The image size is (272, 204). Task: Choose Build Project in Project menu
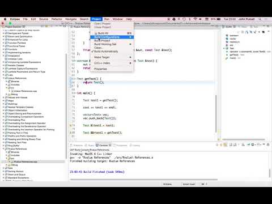coord(112,40)
